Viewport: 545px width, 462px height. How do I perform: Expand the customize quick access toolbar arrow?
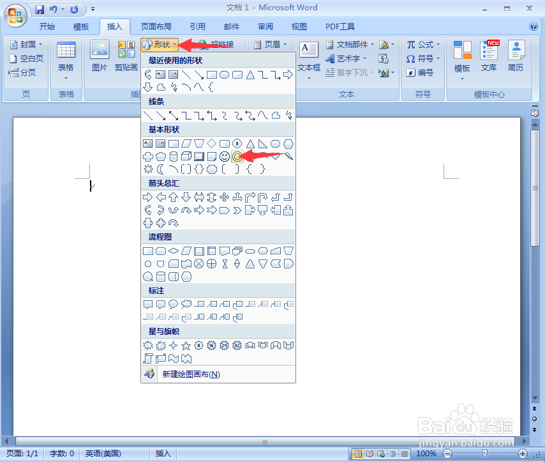click(x=93, y=9)
